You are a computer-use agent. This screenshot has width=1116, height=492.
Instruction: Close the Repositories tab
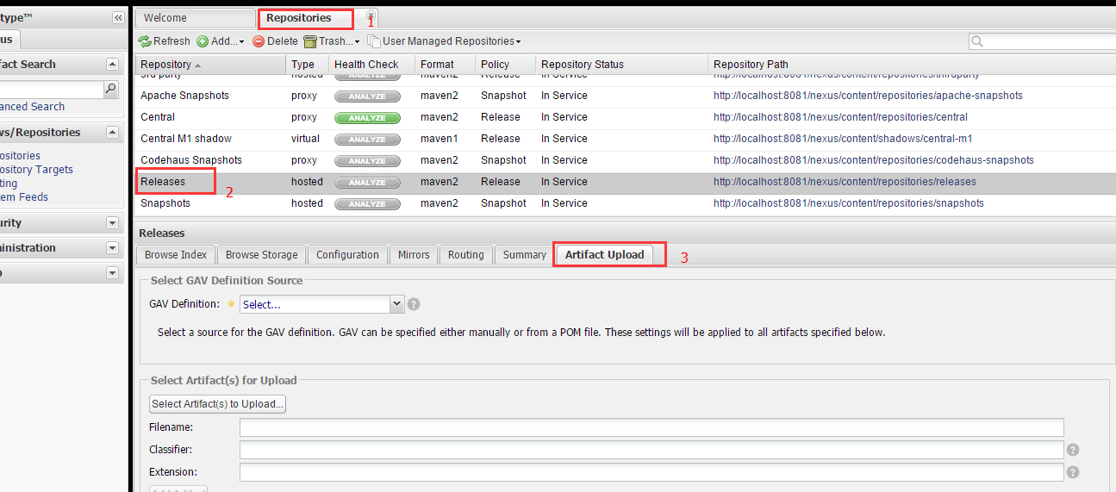(x=371, y=16)
